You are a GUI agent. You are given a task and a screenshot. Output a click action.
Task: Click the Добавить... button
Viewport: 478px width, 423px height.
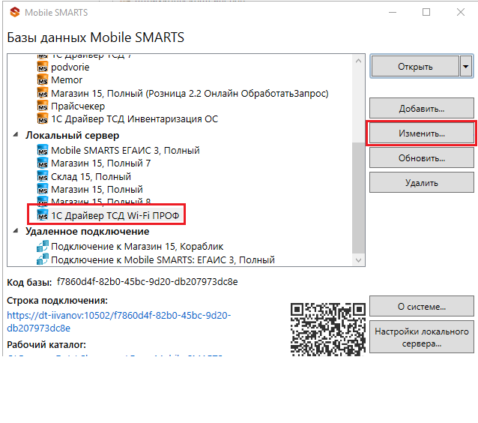click(422, 108)
